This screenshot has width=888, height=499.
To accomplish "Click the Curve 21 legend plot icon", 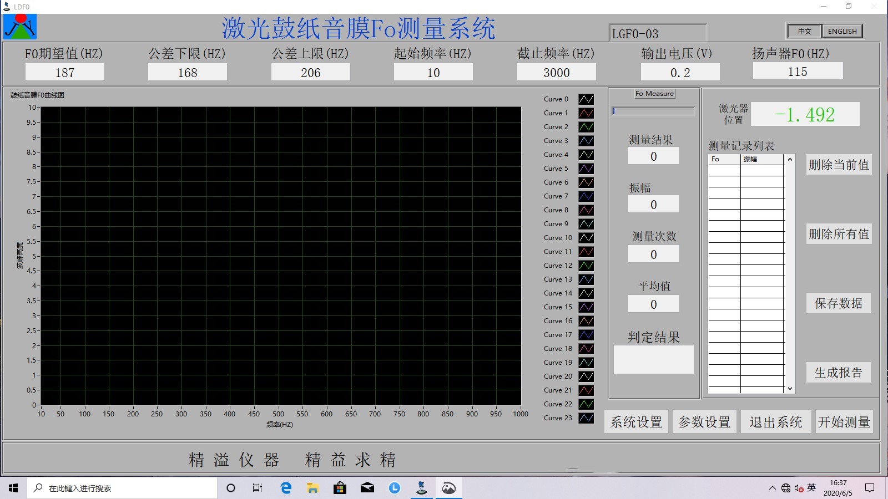I will click(x=586, y=390).
